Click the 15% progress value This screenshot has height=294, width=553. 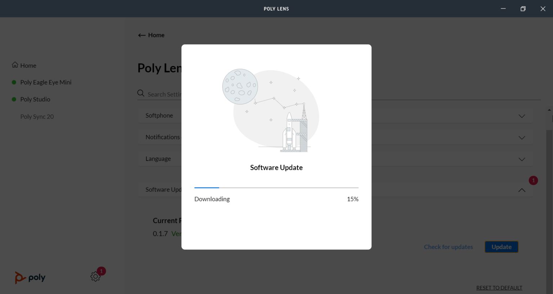353,199
